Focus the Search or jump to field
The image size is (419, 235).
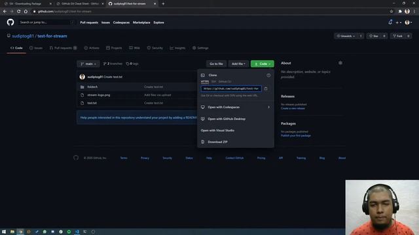[x=47, y=22]
